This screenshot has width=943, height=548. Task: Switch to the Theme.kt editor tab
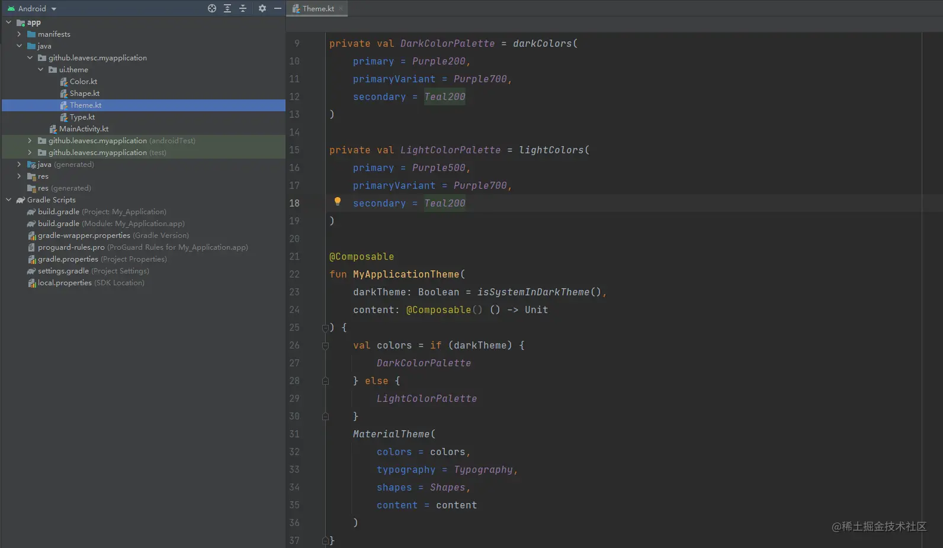pos(318,9)
